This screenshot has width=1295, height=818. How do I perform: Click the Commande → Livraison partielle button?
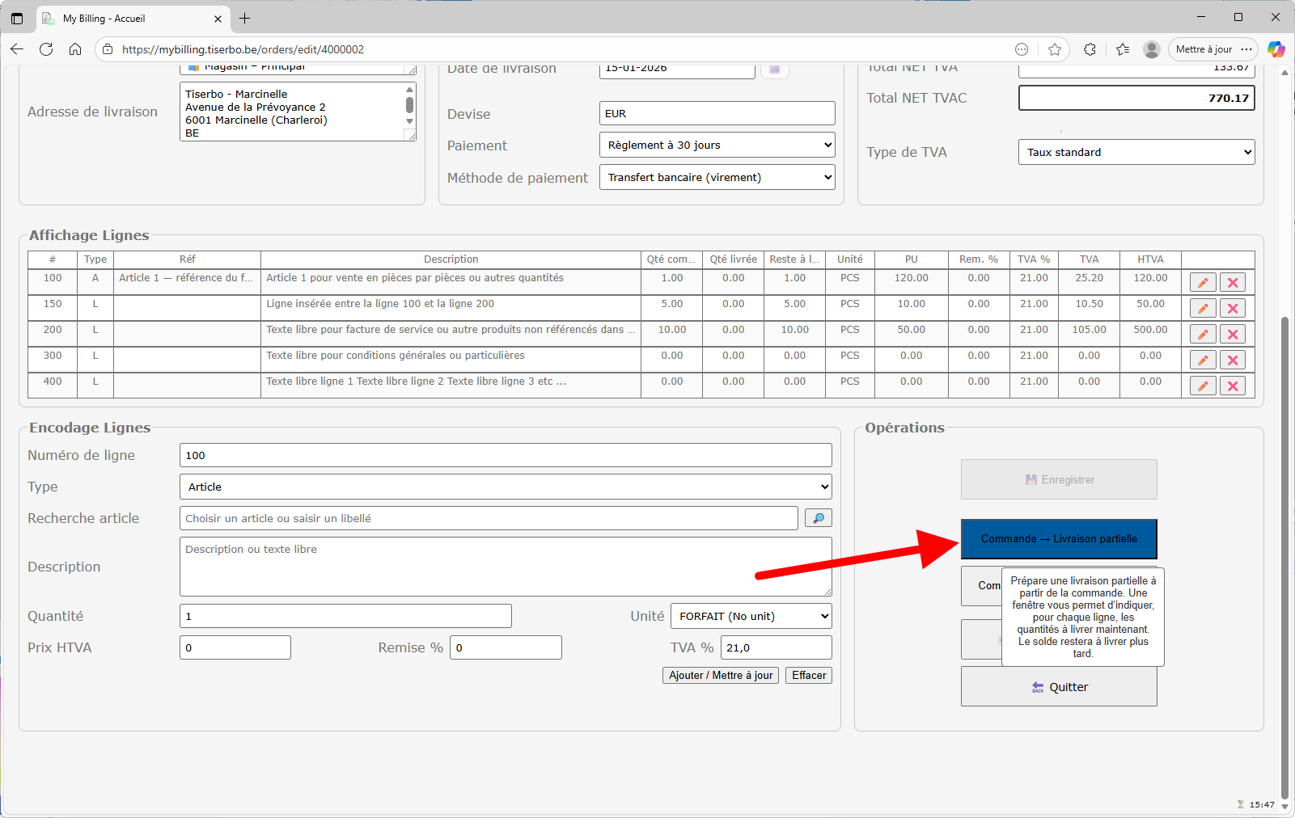point(1058,539)
